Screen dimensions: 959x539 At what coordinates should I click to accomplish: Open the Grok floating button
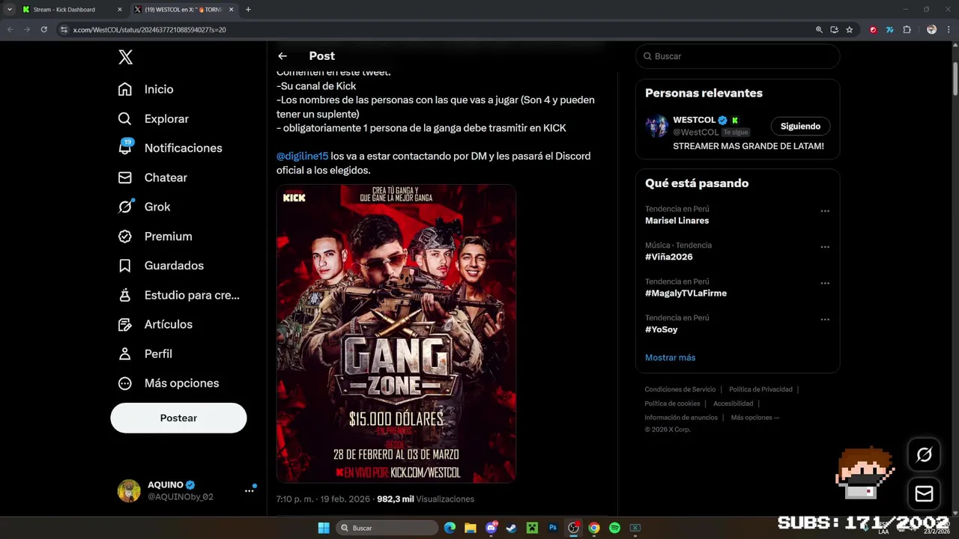[x=924, y=454]
